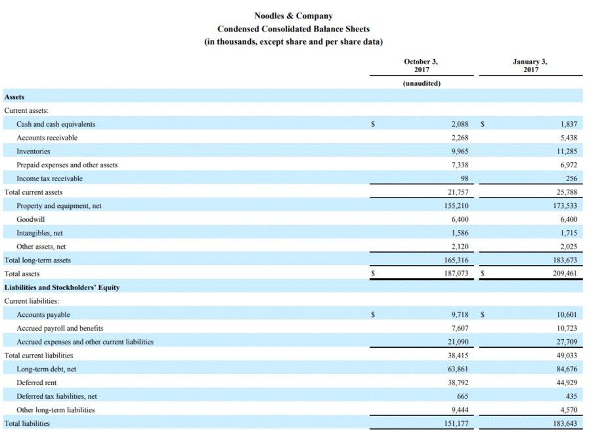Screen dimensions: 591x435
Task: Select the 'Total long-term assets' label
Action: click(37, 260)
